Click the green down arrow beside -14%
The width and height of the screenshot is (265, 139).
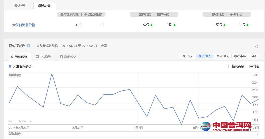coord(247,25)
